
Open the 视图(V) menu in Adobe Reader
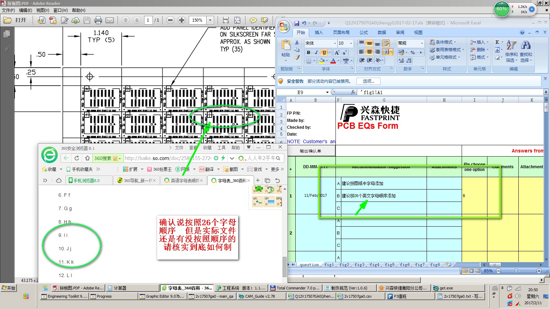[x=43, y=10]
